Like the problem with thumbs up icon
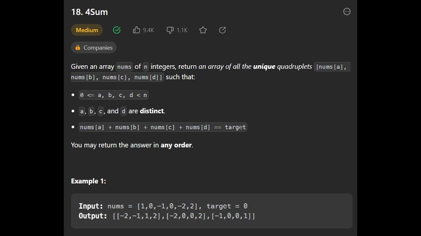Viewport: 421px width, 236px height. tap(136, 30)
